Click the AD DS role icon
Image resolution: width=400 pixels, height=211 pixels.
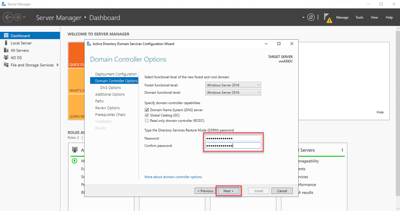click(x=6, y=57)
